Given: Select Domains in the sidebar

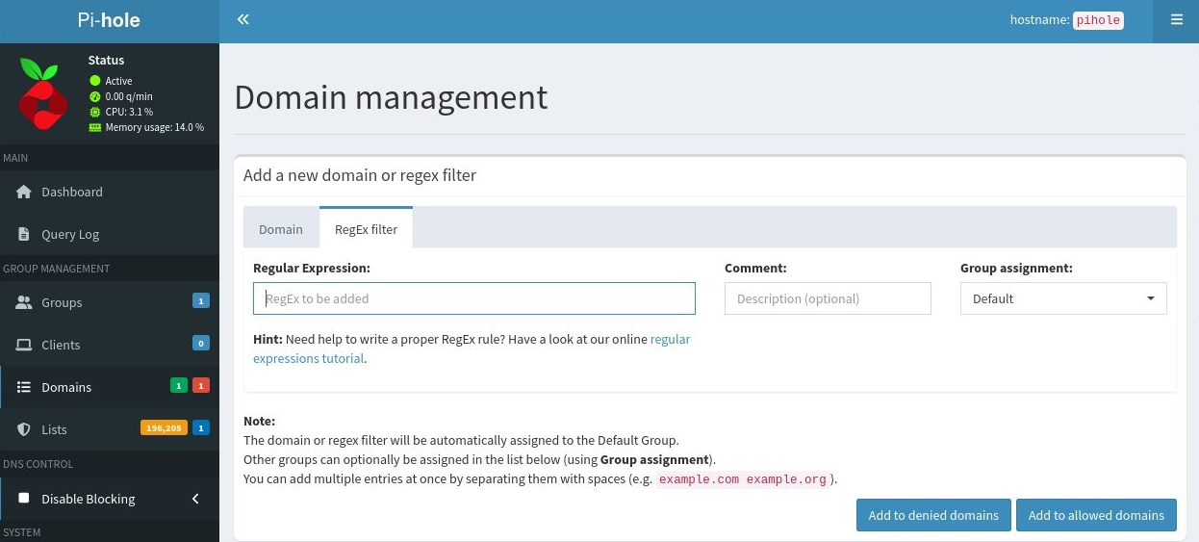Looking at the screenshot, I should tap(110, 387).
